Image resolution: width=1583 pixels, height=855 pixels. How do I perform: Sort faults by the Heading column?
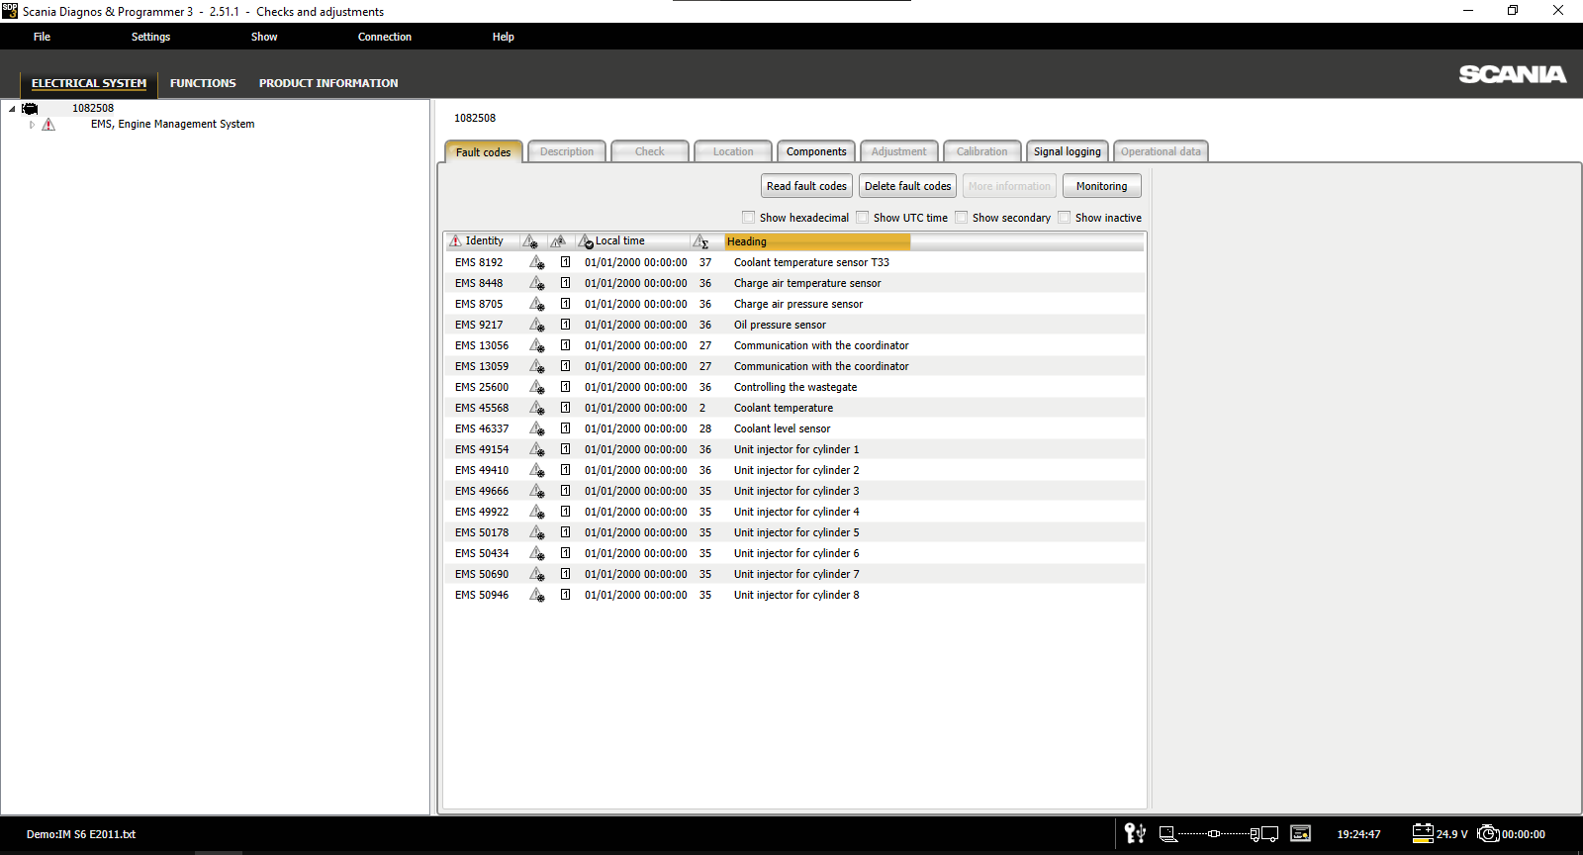point(816,241)
